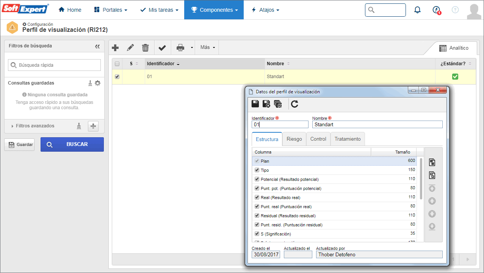Clear advanced filters with broom icon
The height and width of the screenshot is (273, 484).
[x=79, y=126]
